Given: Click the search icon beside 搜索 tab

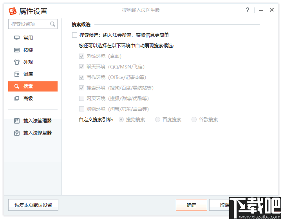Looking at the screenshot, I should point(17,86).
